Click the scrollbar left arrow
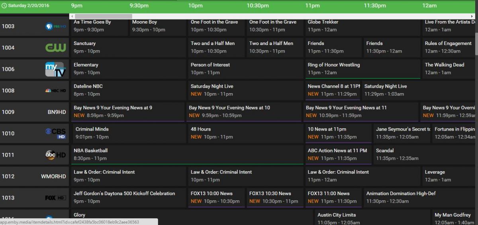The width and height of the screenshot is (478, 225). point(72,16)
